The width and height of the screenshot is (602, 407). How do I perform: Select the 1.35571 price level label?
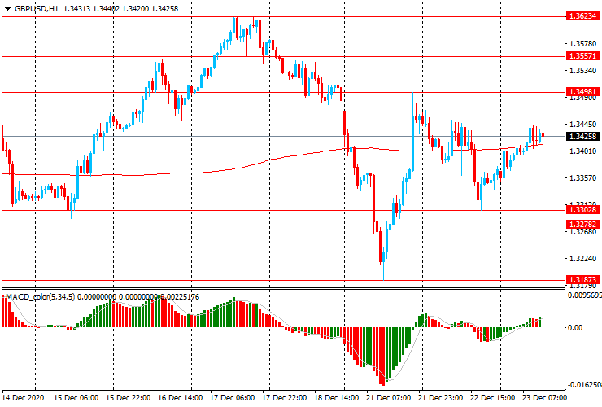[x=582, y=55]
